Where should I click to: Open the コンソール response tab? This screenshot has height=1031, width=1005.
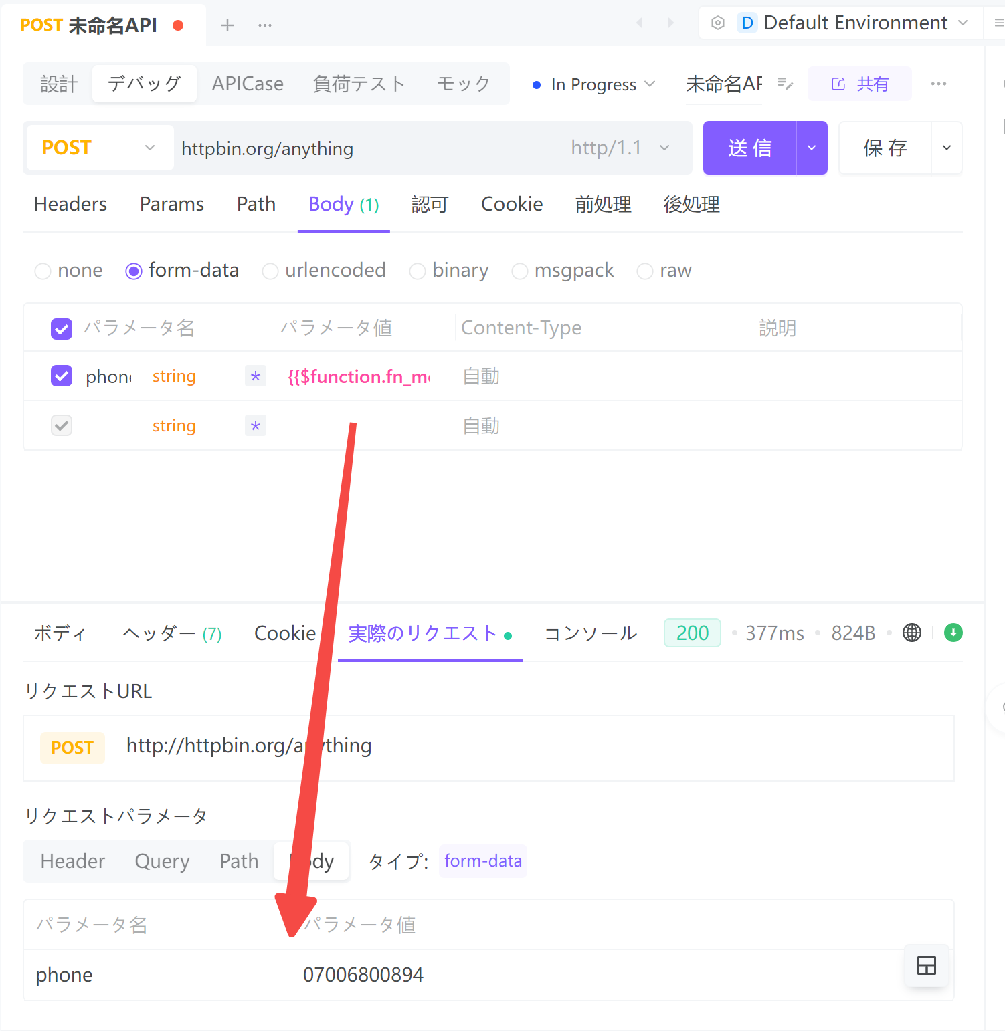click(x=589, y=633)
